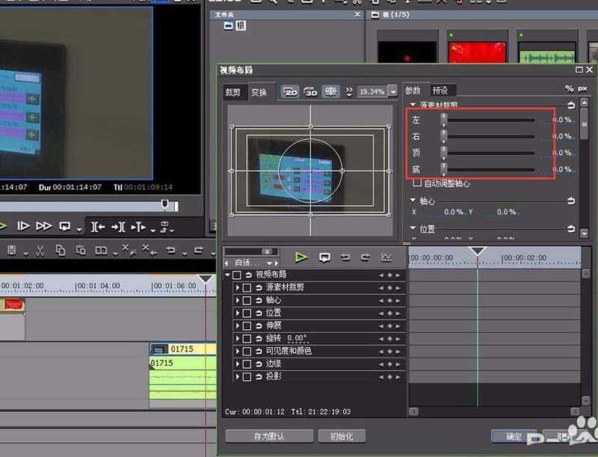This screenshot has width=598, height=457.
Task: Cut with the scissors icon
Action: [x=40, y=251]
